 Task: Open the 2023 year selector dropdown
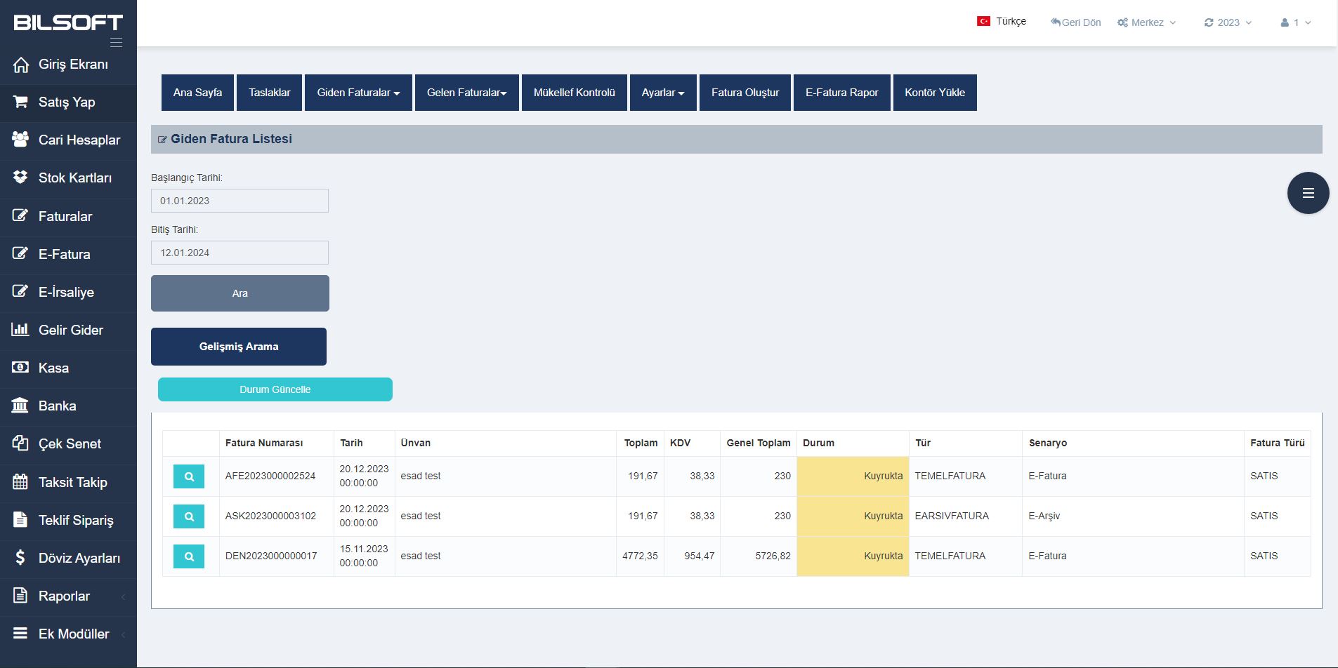(x=1228, y=22)
